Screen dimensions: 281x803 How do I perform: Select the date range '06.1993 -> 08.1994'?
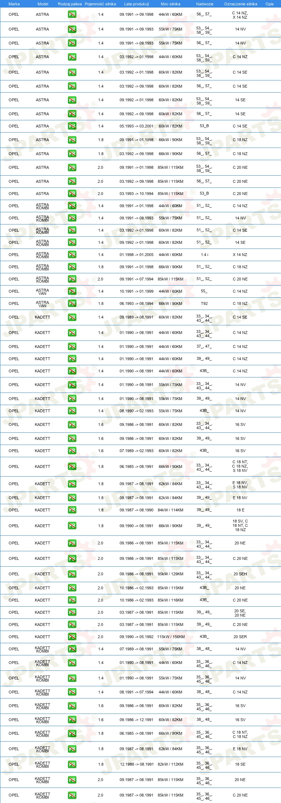click(x=137, y=303)
